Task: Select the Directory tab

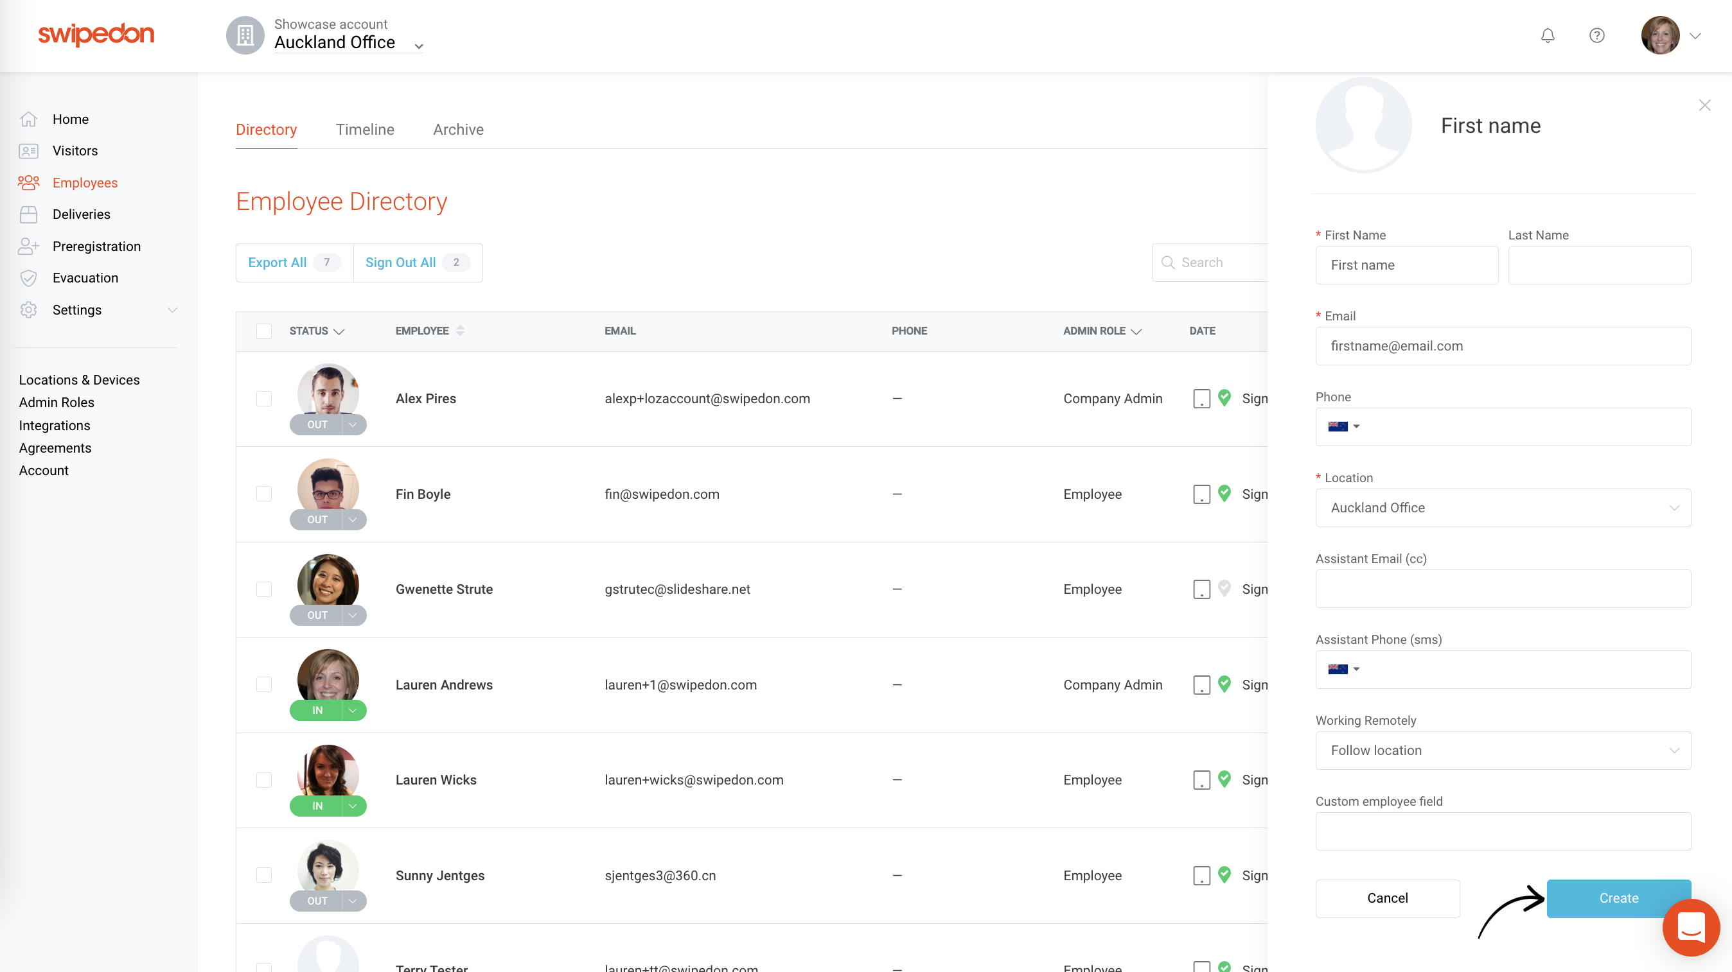Action: click(266, 130)
